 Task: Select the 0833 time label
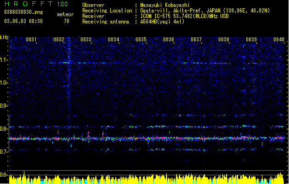click(86, 40)
